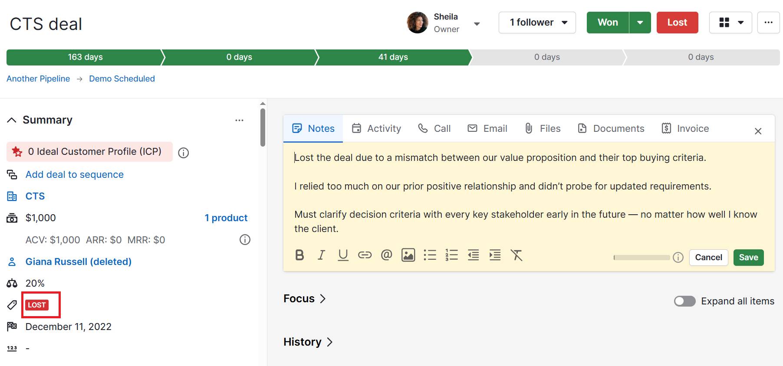Expand the Focus section
The image size is (783, 366).
[304, 298]
